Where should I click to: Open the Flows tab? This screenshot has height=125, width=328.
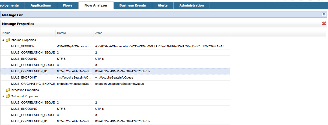[68, 5]
